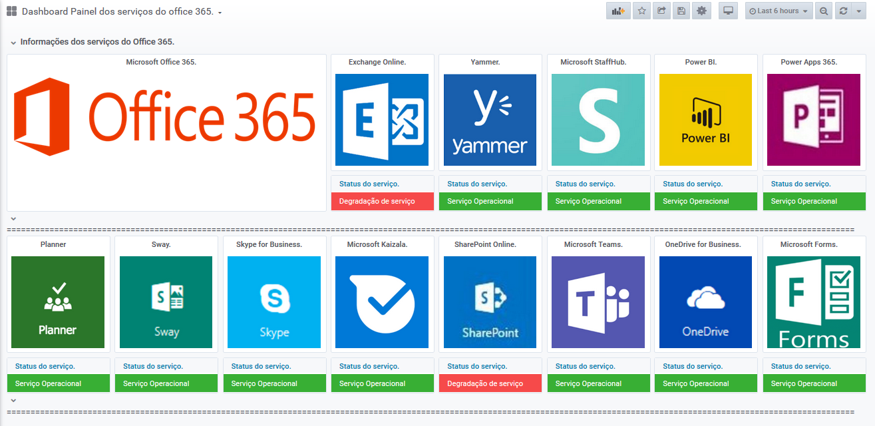Viewport: 875px width, 426px height.
Task: Click the SharePoint Online icon
Action: point(490,302)
